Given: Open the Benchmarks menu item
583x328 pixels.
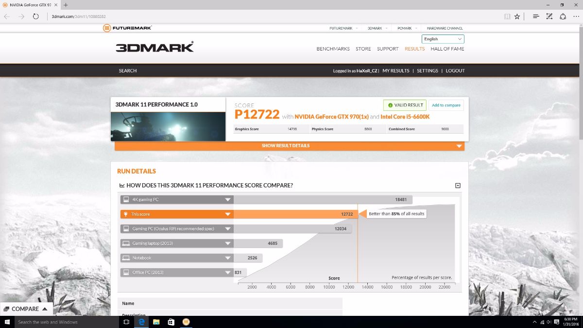Looking at the screenshot, I should tap(333, 49).
